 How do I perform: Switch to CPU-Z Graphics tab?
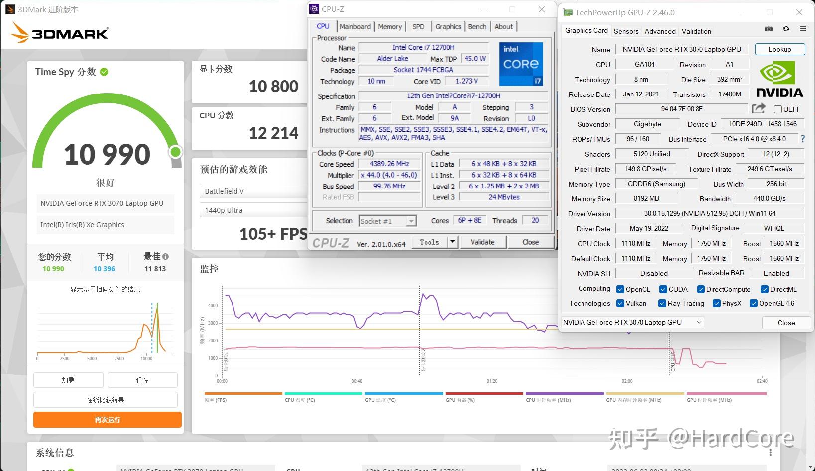tap(448, 27)
